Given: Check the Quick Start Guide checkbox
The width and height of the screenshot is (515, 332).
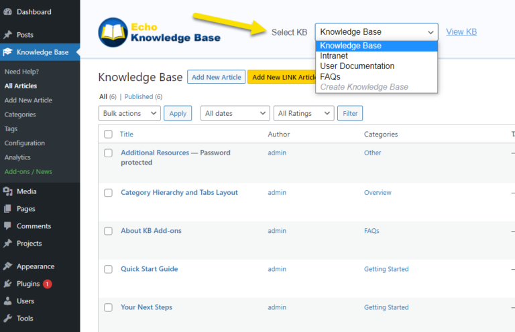Looking at the screenshot, I should pos(109,269).
